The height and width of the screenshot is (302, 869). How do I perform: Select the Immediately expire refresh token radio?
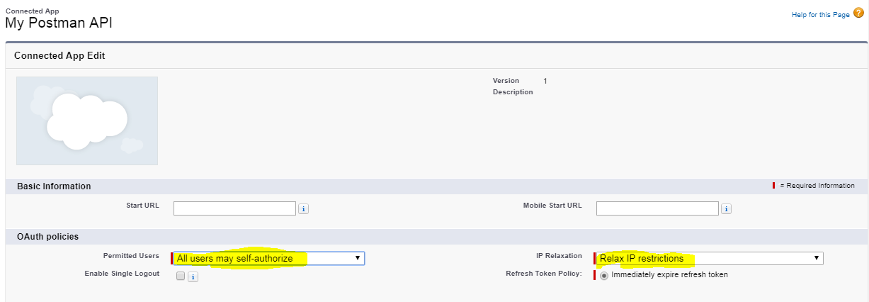(604, 276)
